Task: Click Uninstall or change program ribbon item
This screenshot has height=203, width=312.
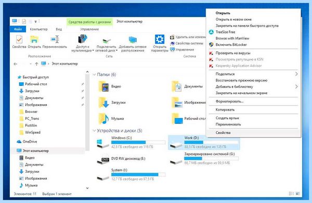Action: (188, 37)
